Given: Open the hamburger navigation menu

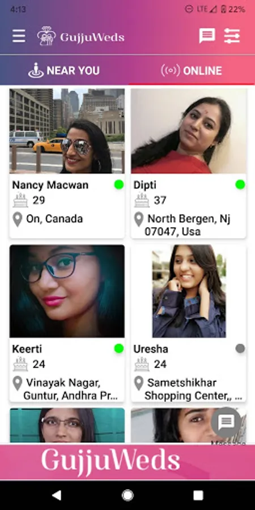Looking at the screenshot, I should click(x=19, y=36).
